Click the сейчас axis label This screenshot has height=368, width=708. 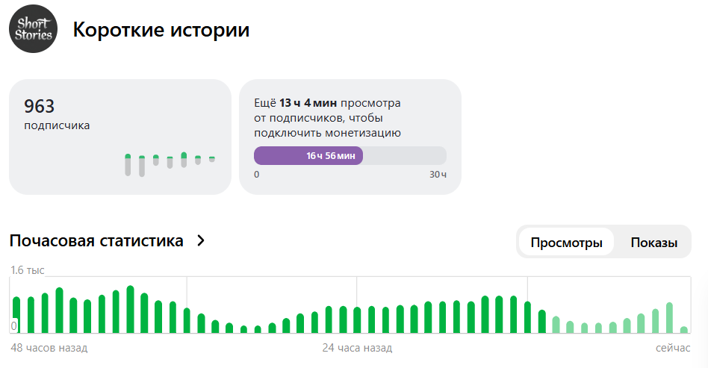click(672, 349)
